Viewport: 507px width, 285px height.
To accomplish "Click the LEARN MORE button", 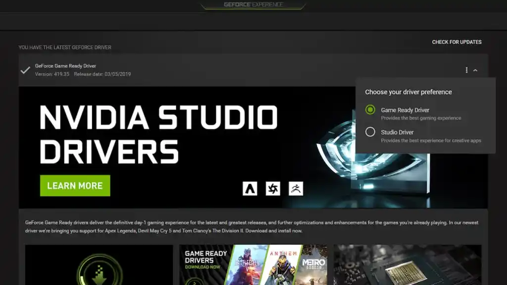I will (x=75, y=186).
